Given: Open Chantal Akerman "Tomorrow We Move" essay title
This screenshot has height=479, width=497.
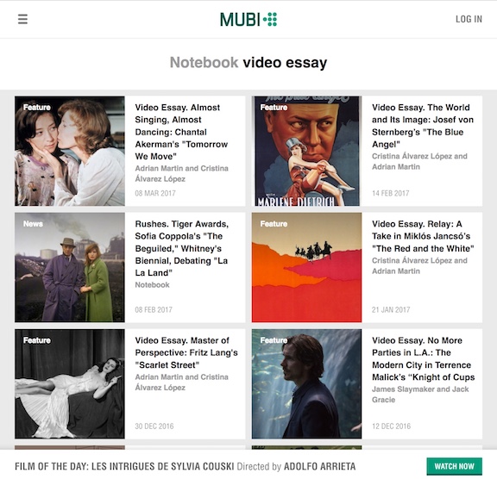Looking at the screenshot, I should click(181, 132).
